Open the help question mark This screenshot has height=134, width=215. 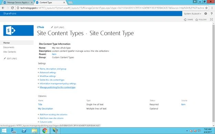(x=212, y=13)
